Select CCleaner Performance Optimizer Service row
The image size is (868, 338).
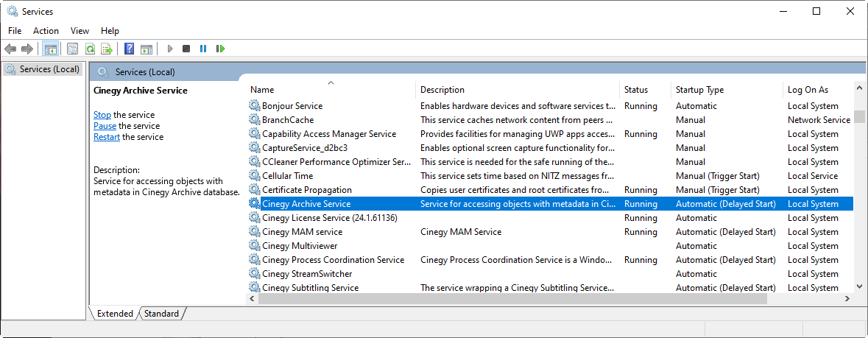point(550,162)
